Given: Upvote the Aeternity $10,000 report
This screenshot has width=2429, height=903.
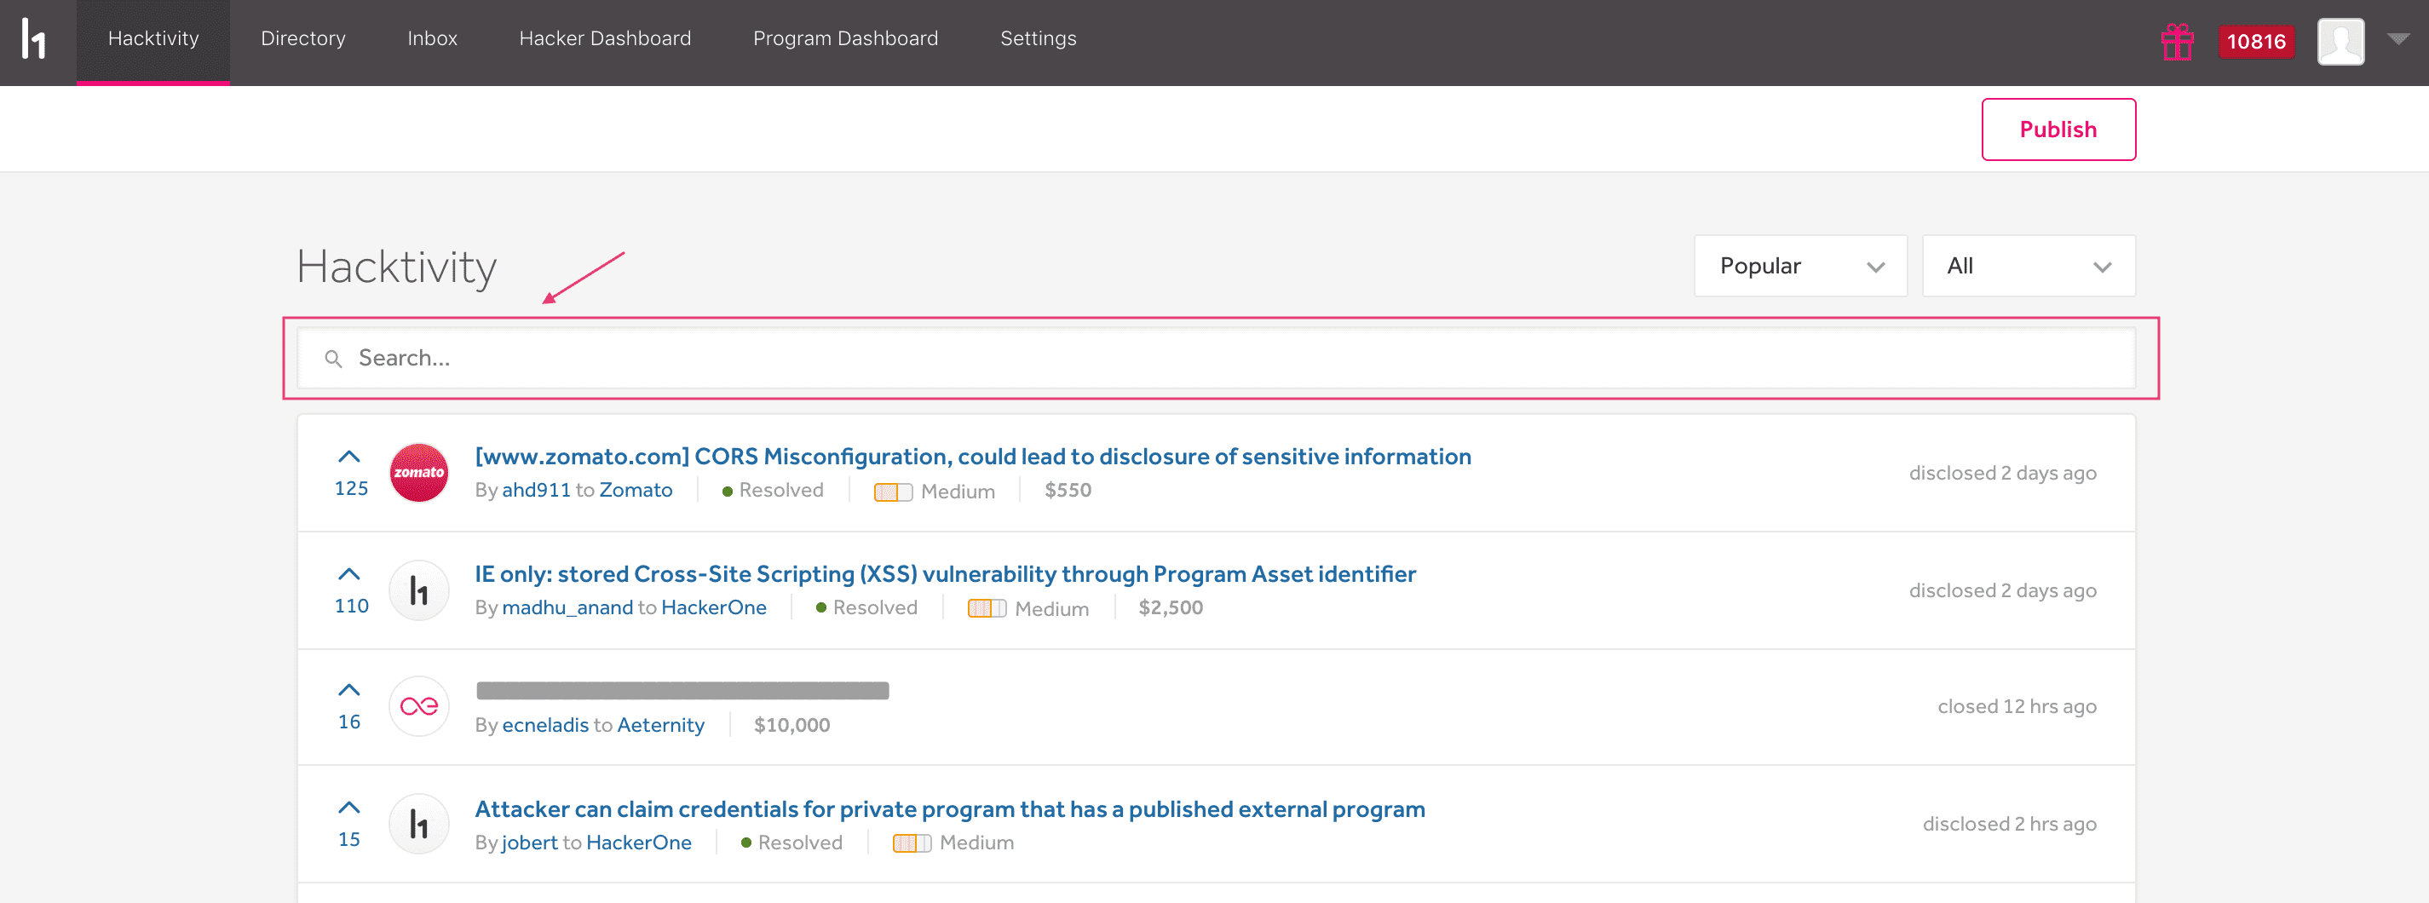Looking at the screenshot, I should (348, 690).
